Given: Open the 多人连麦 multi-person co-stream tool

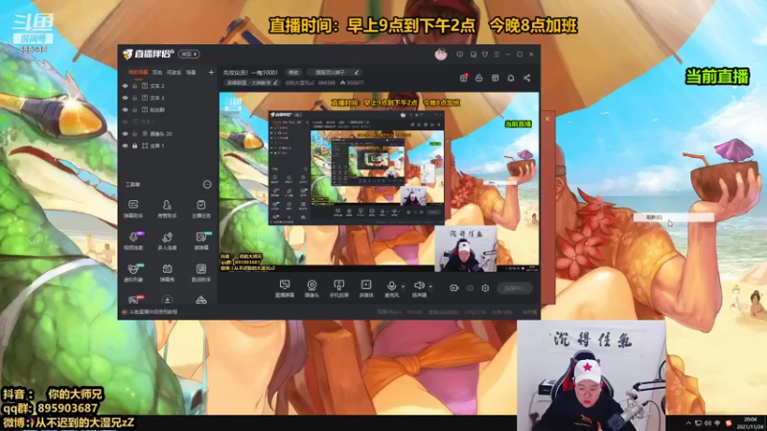Looking at the screenshot, I should pyautogui.click(x=167, y=240).
